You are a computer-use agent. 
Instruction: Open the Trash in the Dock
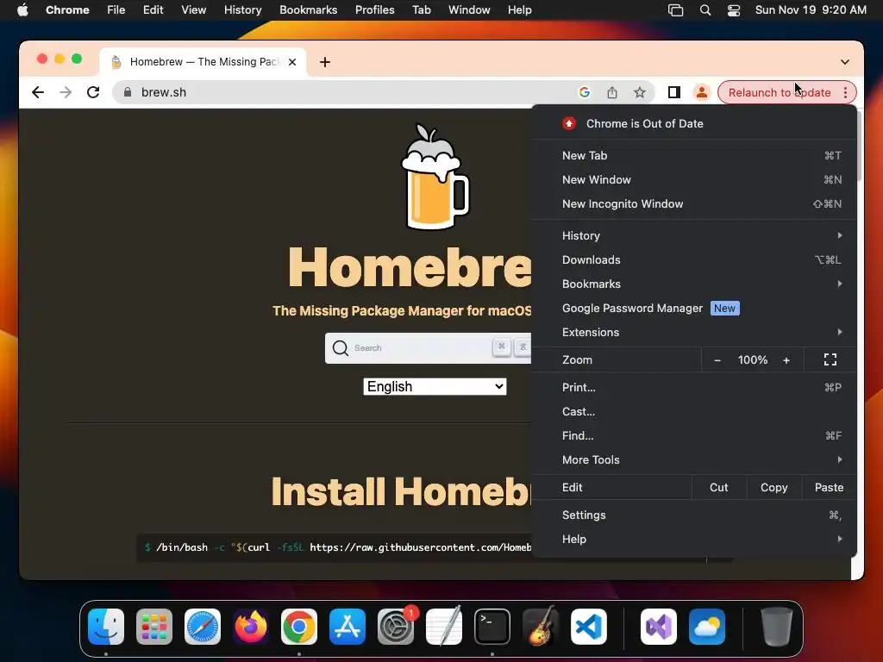(x=777, y=627)
